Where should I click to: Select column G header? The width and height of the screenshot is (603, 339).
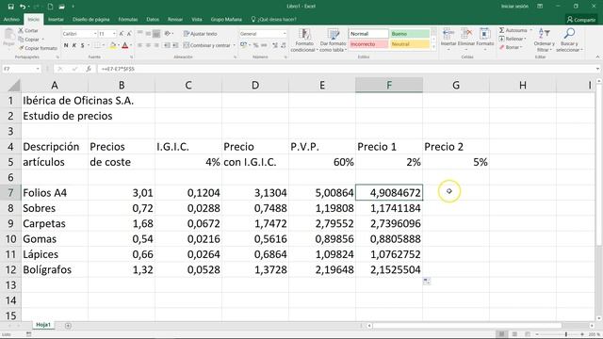click(456, 85)
